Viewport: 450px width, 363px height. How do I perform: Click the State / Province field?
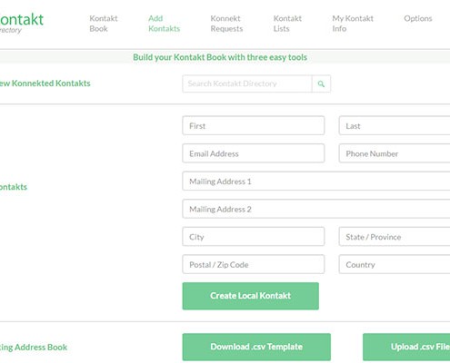(395, 237)
